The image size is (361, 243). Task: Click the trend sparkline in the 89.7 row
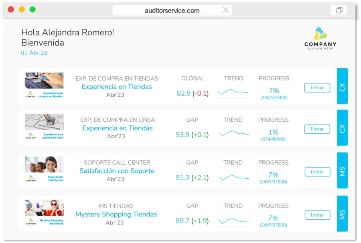[x=234, y=221]
